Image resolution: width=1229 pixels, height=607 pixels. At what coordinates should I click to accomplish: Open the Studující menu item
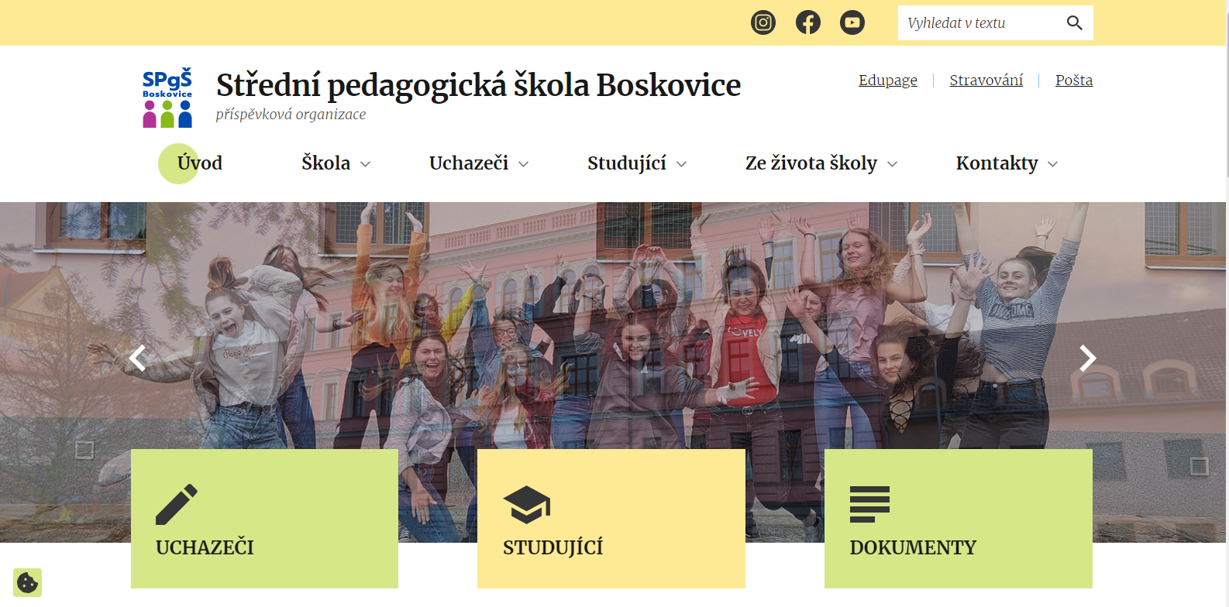tap(627, 163)
